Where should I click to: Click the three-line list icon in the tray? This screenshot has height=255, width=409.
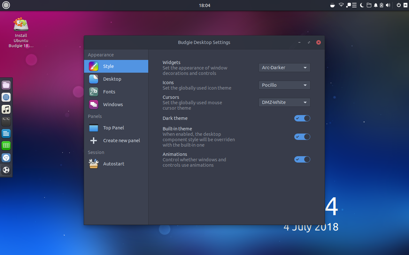click(x=354, y=5)
